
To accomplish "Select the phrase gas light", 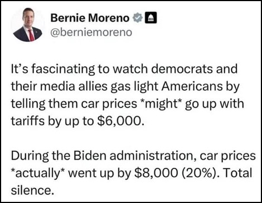I will [134, 87].
